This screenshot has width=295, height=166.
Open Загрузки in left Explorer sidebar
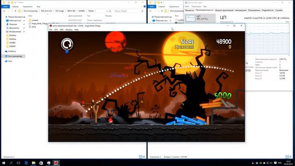[13, 24]
